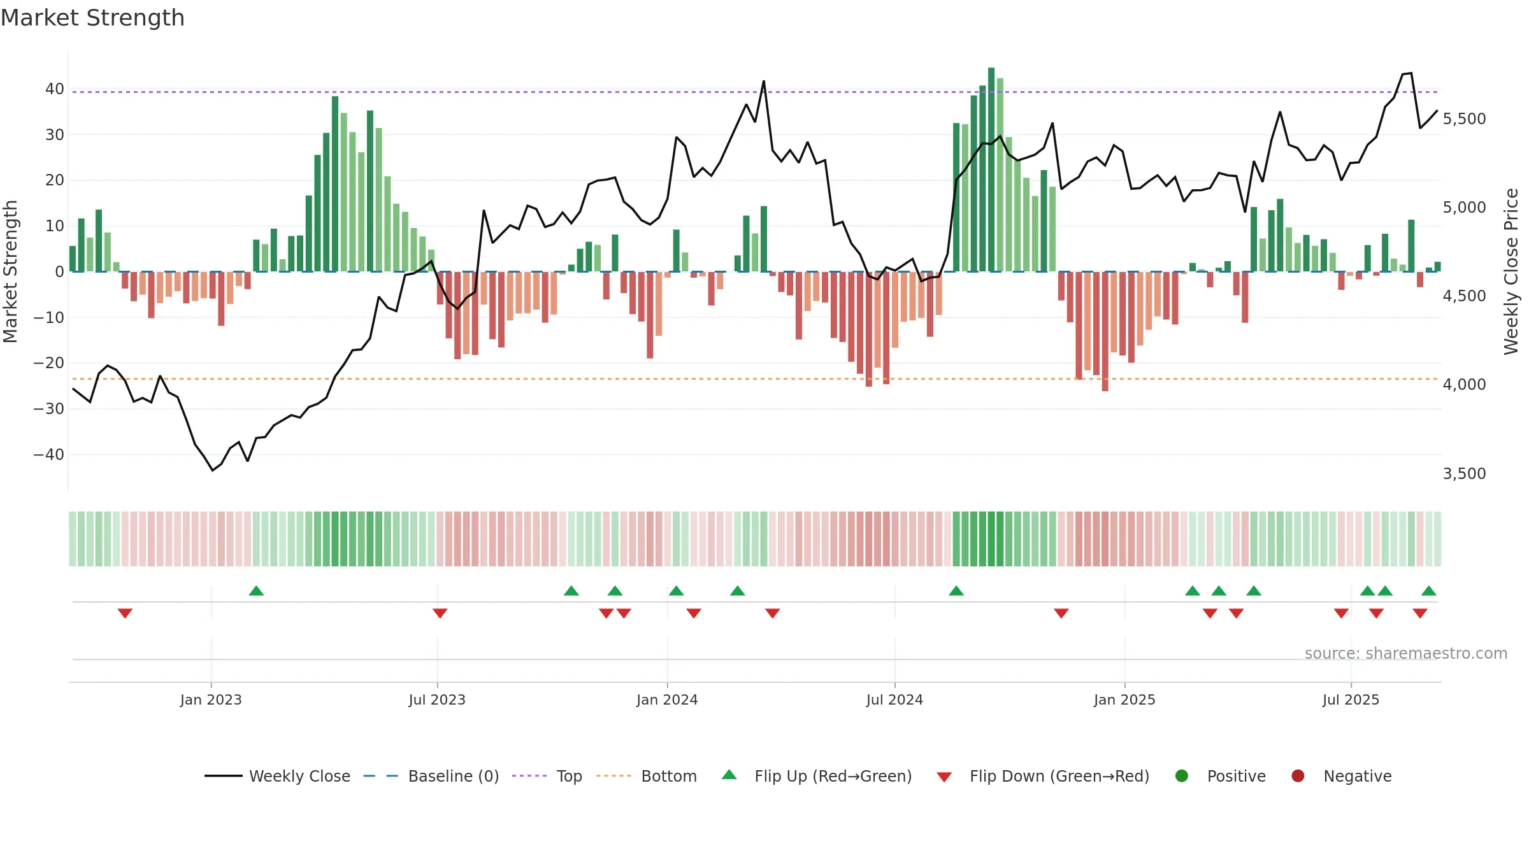Click the dark green heat strip after Jul 2024
Screen dimensions: 1529x860
coord(991,539)
